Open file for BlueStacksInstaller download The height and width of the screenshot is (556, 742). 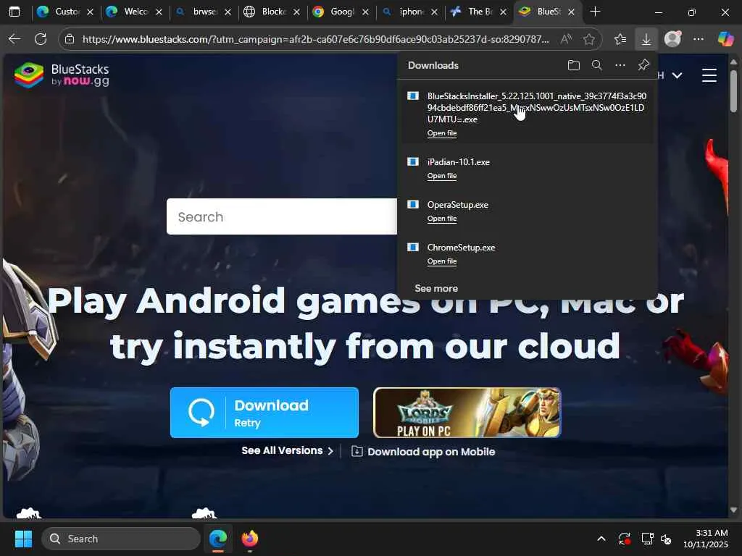coord(442,133)
